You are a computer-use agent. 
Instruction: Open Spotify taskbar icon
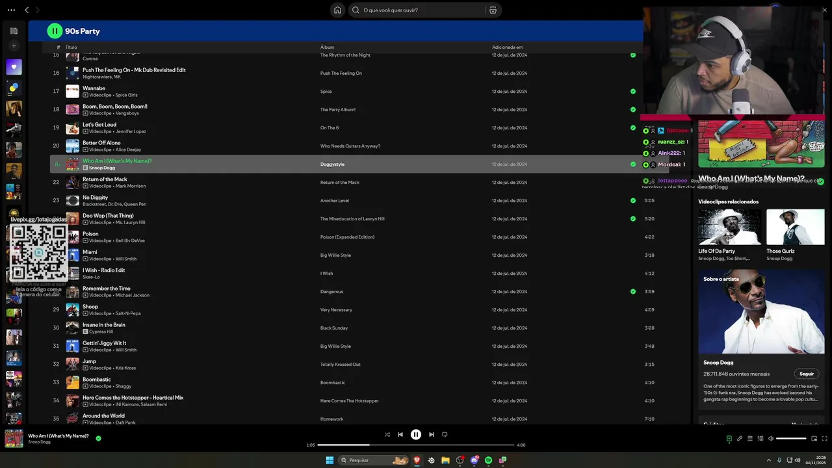[x=488, y=460]
